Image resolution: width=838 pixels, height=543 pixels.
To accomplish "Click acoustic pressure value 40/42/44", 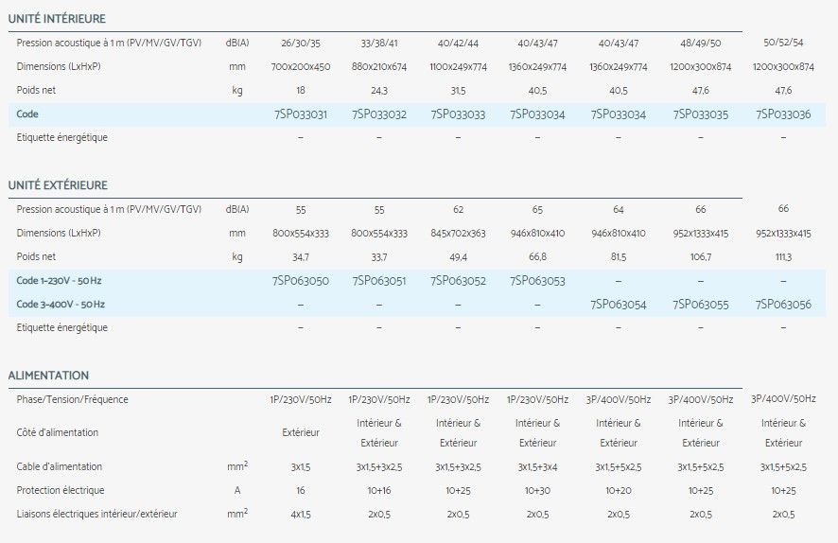I will tap(458, 44).
